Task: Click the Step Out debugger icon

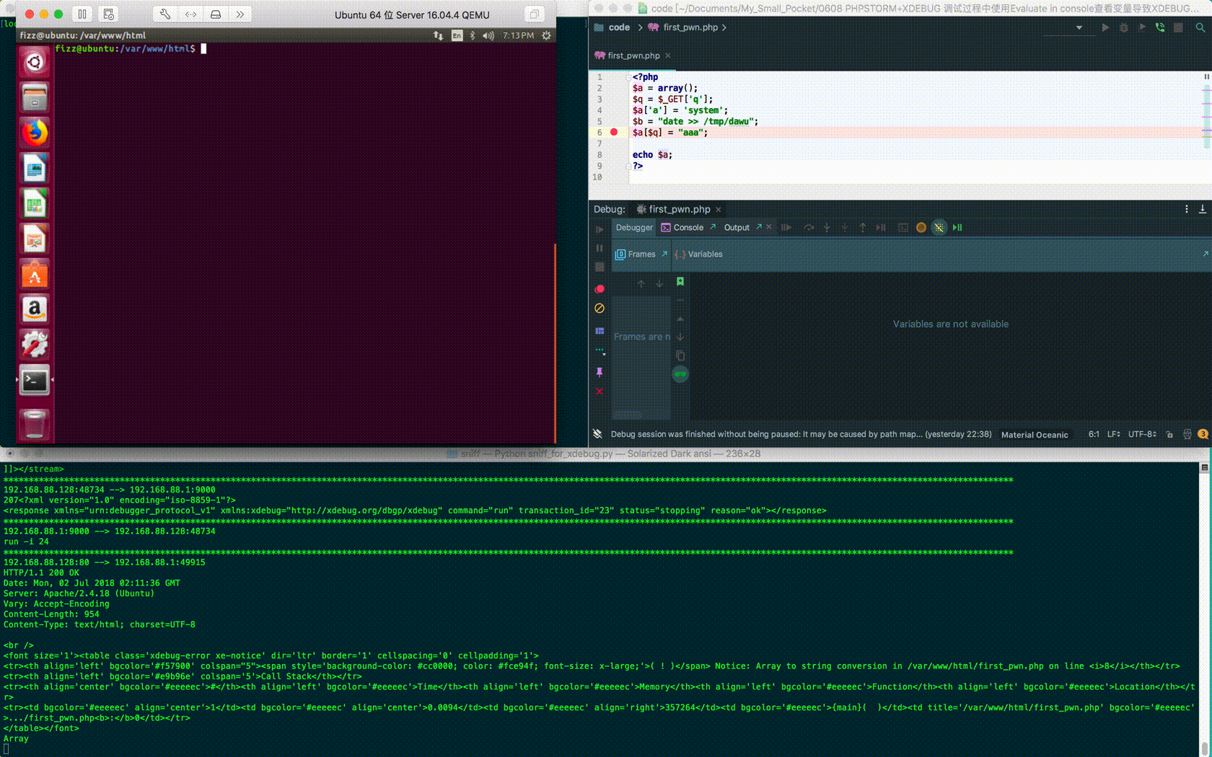Action: 863,227
